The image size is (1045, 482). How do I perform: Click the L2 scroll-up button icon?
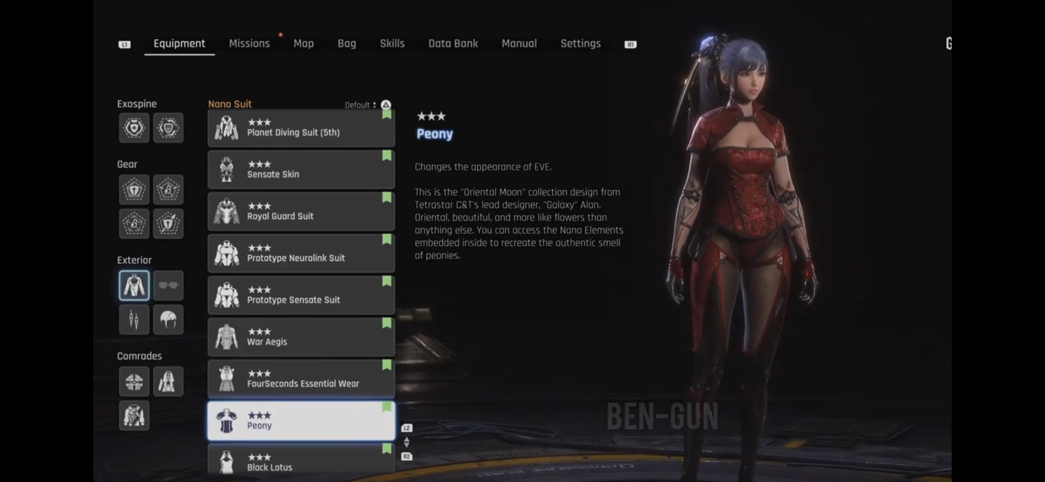[407, 428]
